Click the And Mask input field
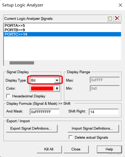 coord(45,112)
